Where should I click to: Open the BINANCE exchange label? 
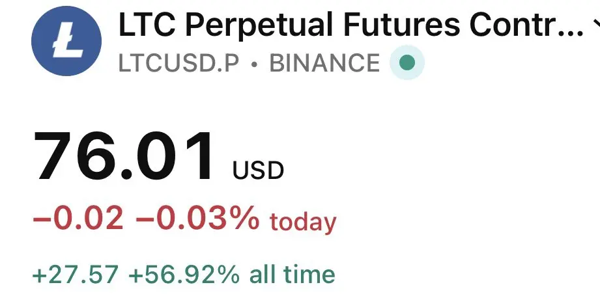pos(324,63)
